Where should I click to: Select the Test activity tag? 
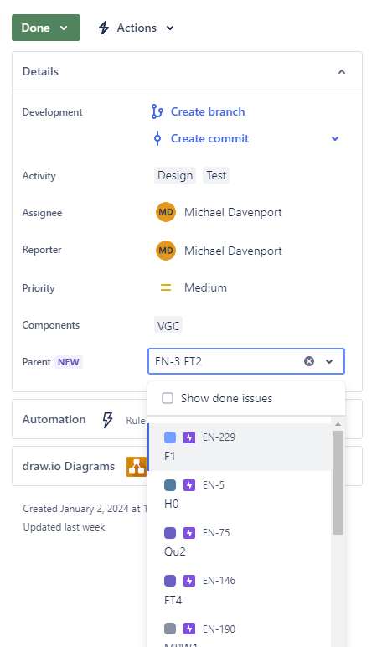(x=216, y=175)
